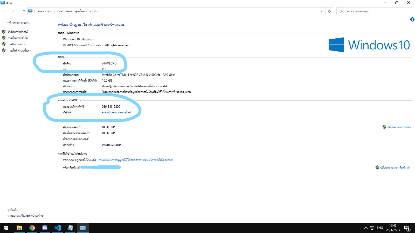Click the active Control Panel taskbar icon
The image size is (415, 233).
pyautogui.click(x=83, y=228)
